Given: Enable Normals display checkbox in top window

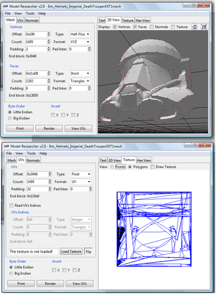Looking at the screenshot, I should 152,27.
